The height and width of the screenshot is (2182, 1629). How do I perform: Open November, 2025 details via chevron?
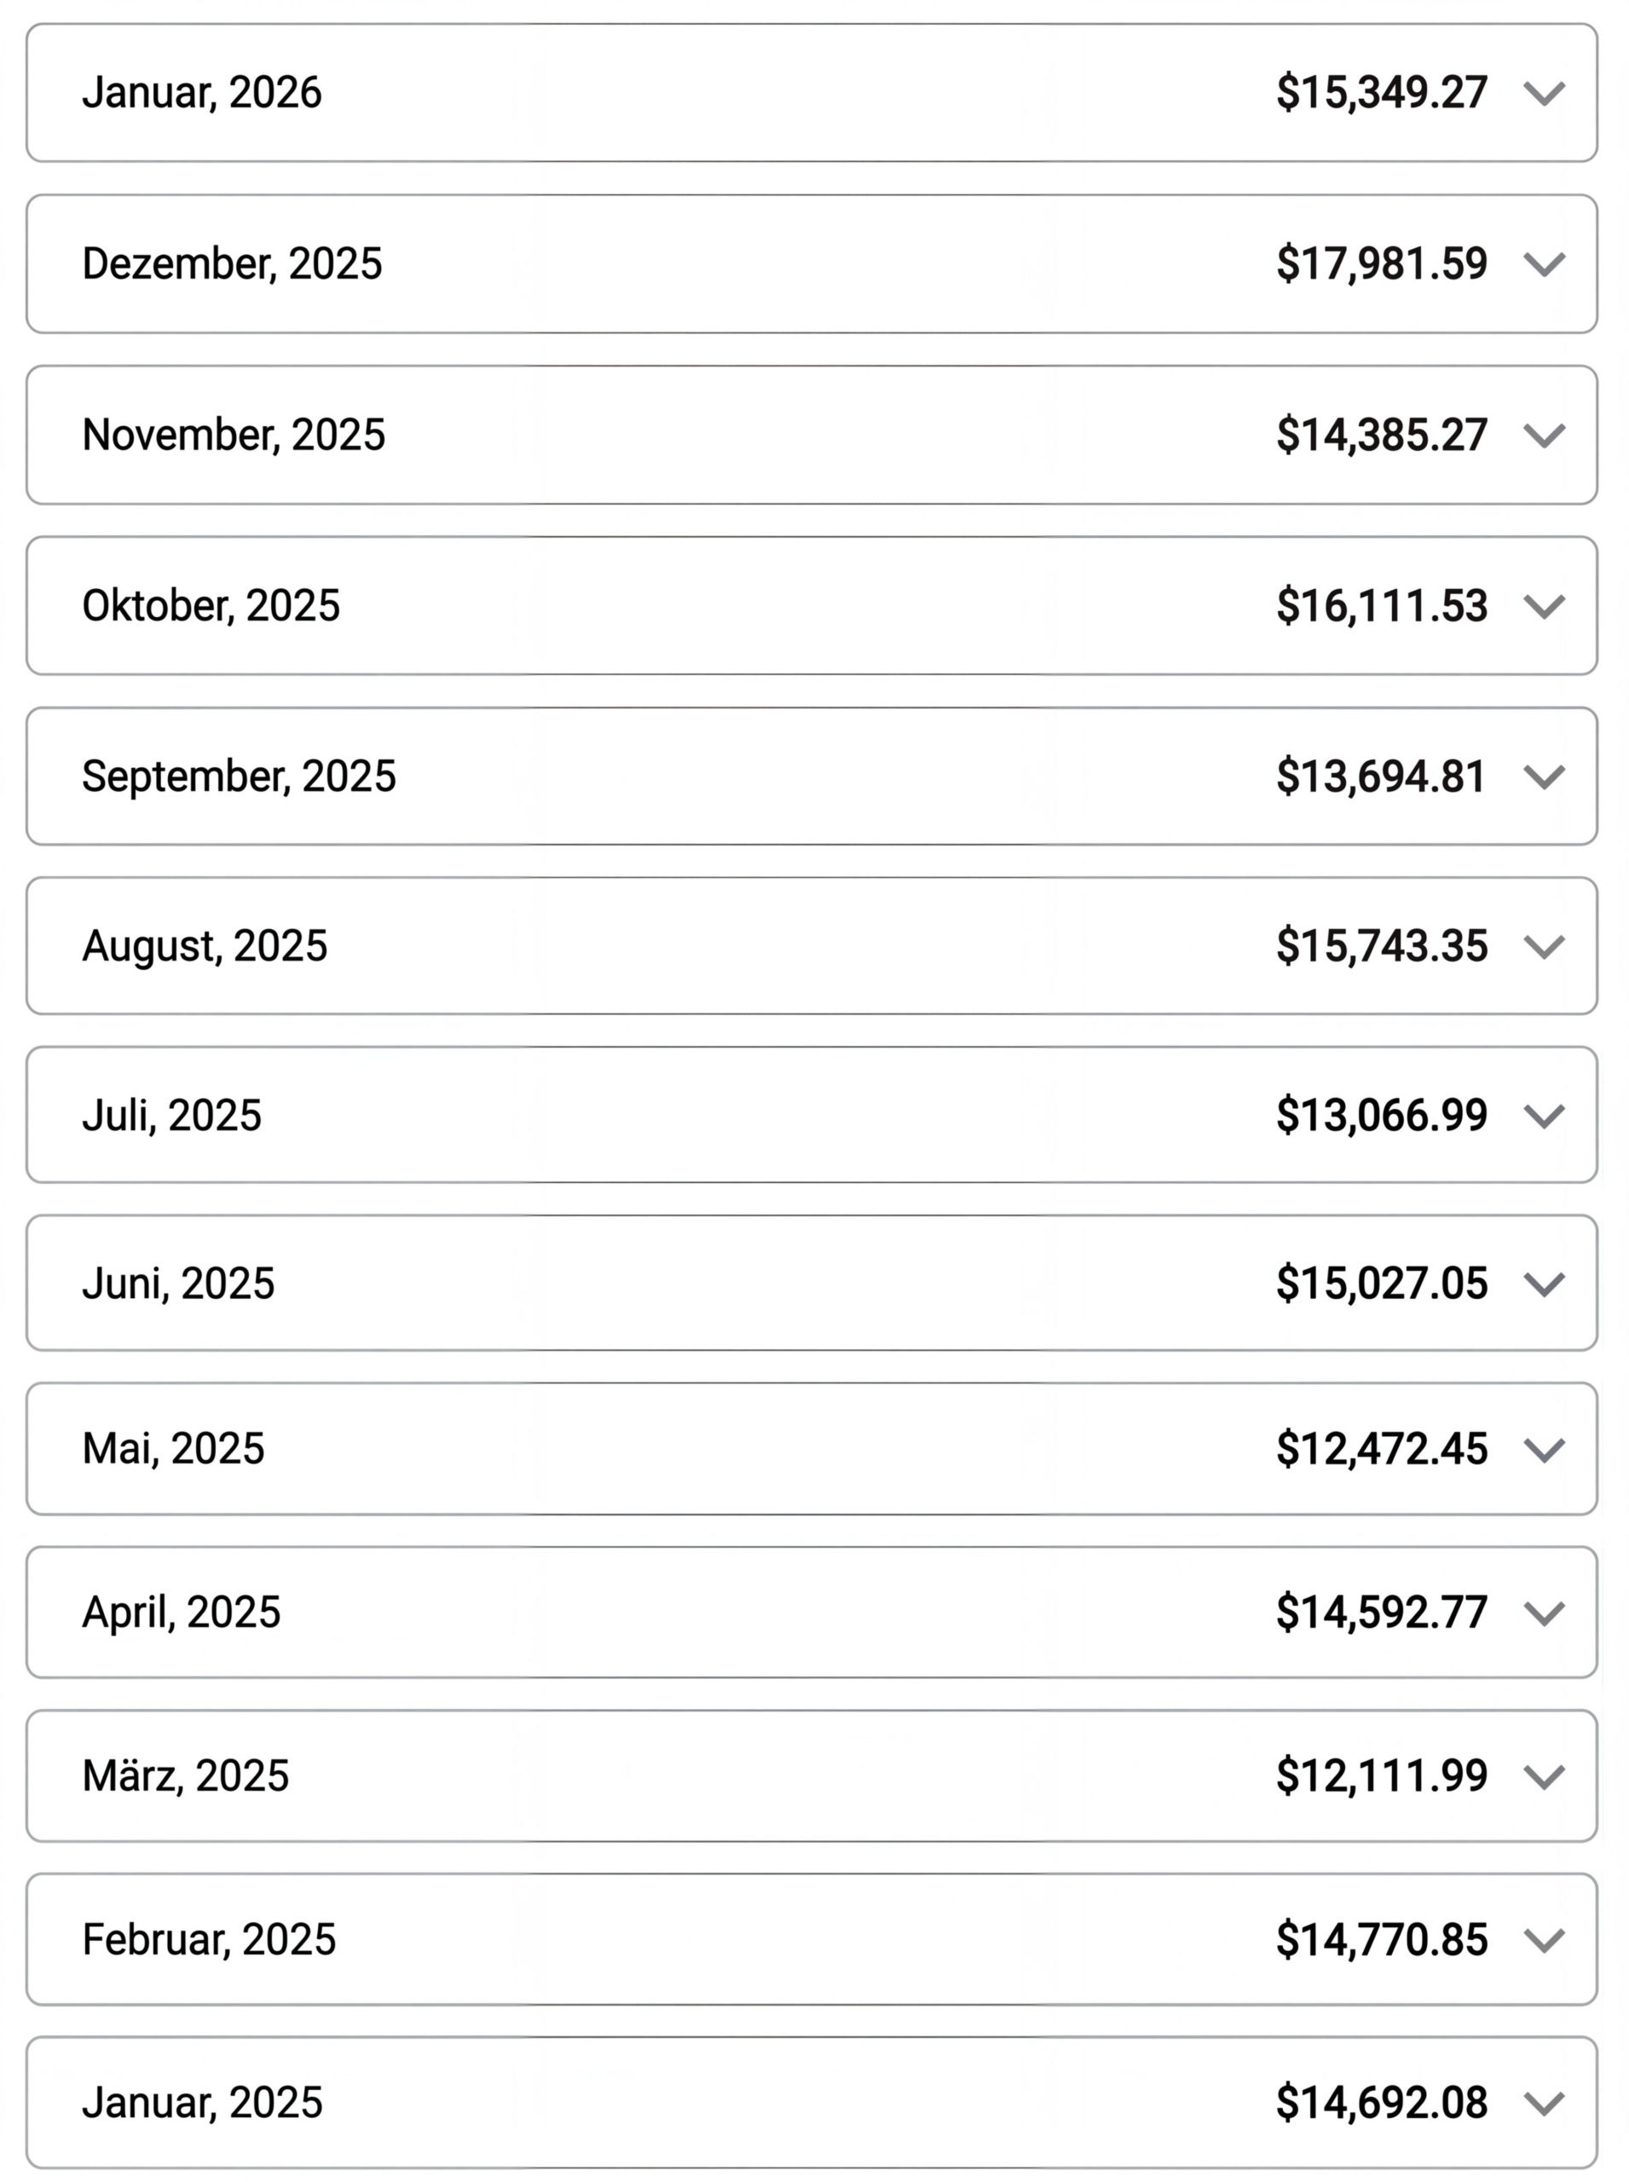coord(1543,435)
